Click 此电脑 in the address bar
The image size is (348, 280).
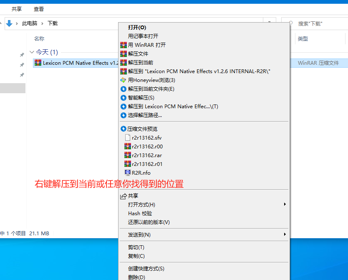[x=30, y=23]
